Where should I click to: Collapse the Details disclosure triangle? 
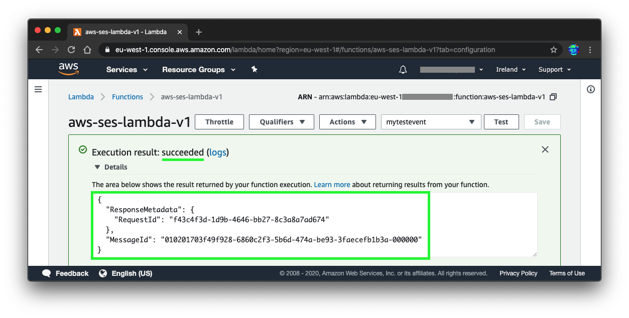pyautogui.click(x=97, y=167)
